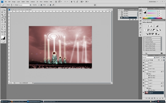The height and width of the screenshot is (103, 166).
Task: Hide Layer 3 visibility eye
Action: tap(143, 66)
